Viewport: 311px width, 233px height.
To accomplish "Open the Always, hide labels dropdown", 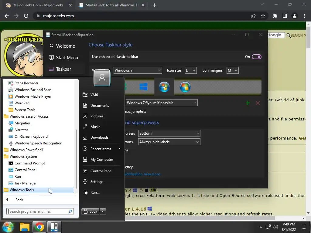I will coord(169,142).
